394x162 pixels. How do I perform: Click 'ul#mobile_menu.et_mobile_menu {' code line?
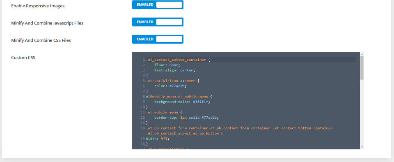click(179, 96)
